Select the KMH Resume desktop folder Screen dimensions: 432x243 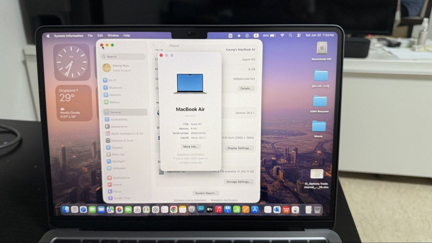319,104
